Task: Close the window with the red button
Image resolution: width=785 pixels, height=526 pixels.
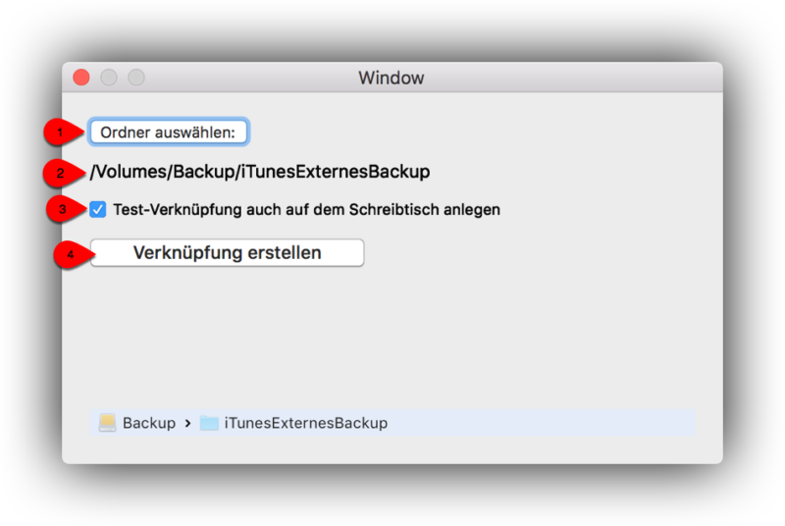Action: click(81, 78)
